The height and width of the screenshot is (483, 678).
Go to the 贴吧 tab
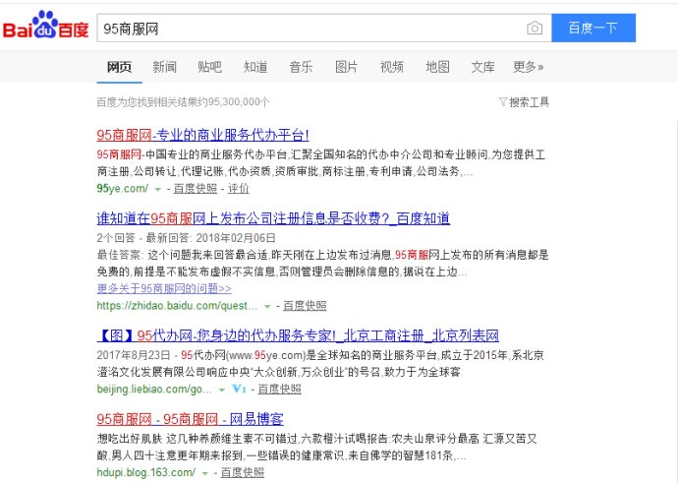pos(209,67)
